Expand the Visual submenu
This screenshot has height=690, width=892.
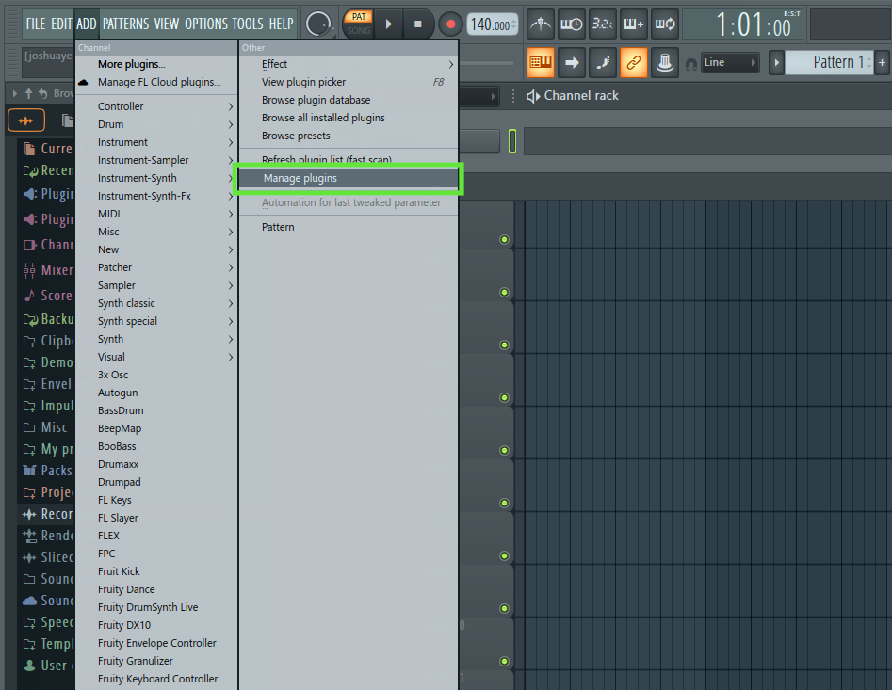tap(157, 357)
